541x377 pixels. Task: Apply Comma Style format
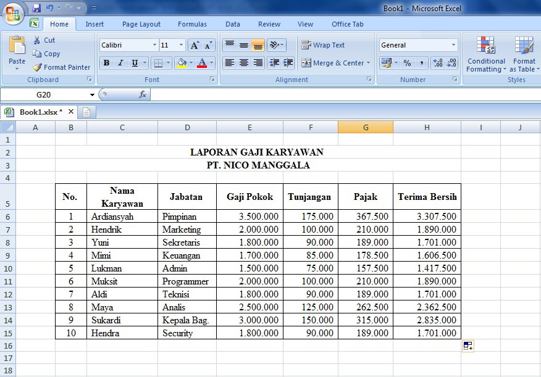[421, 63]
